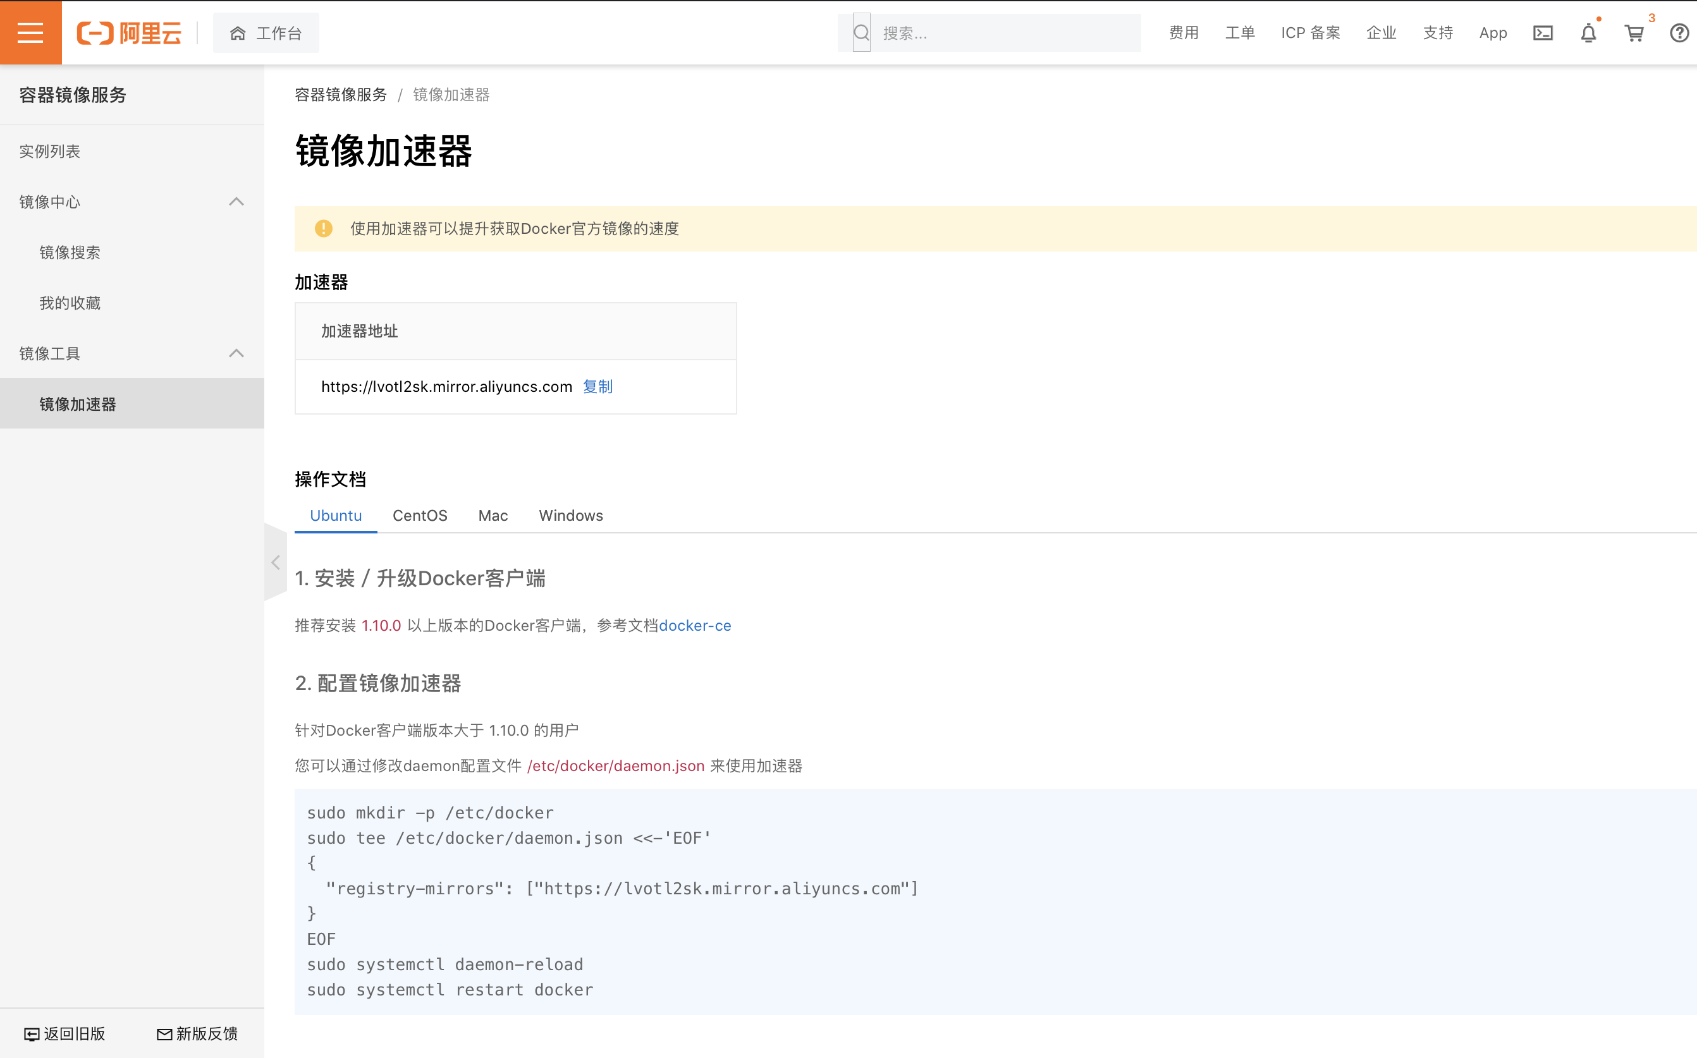
Task: Click the 'sudo systemctl restart docker' line
Action: pos(450,990)
